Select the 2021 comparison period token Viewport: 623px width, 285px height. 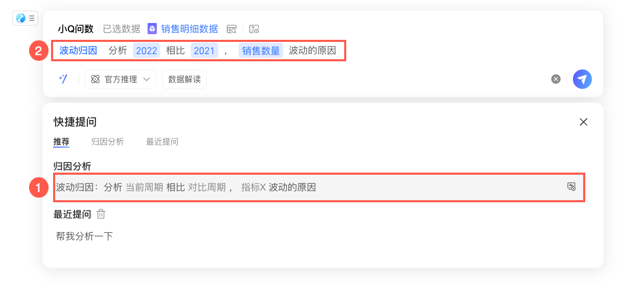(x=204, y=51)
